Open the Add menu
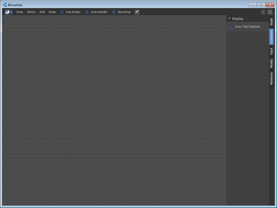277x208 pixels. [42, 12]
